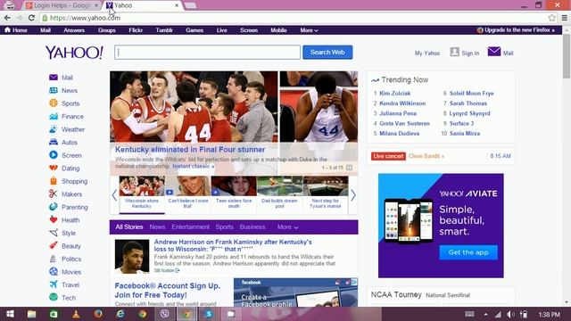Switch to the Login Helps browser tab
571x321 pixels.
point(62,5)
